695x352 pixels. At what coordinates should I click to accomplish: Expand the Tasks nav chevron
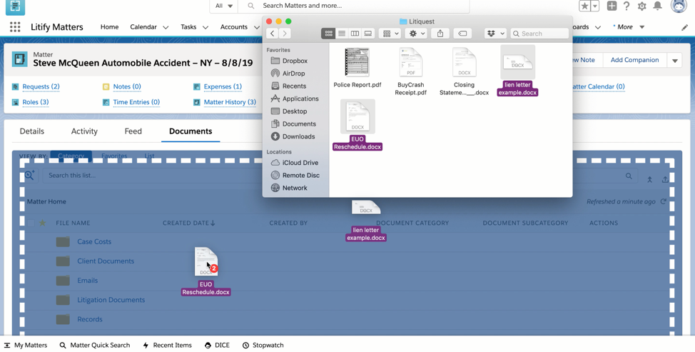206,27
